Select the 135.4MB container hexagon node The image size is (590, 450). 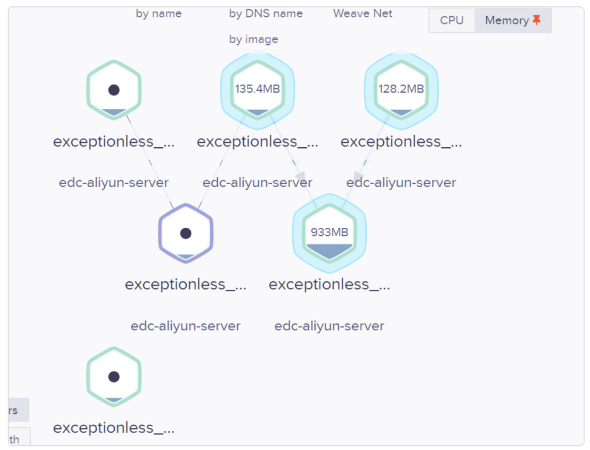258,90
